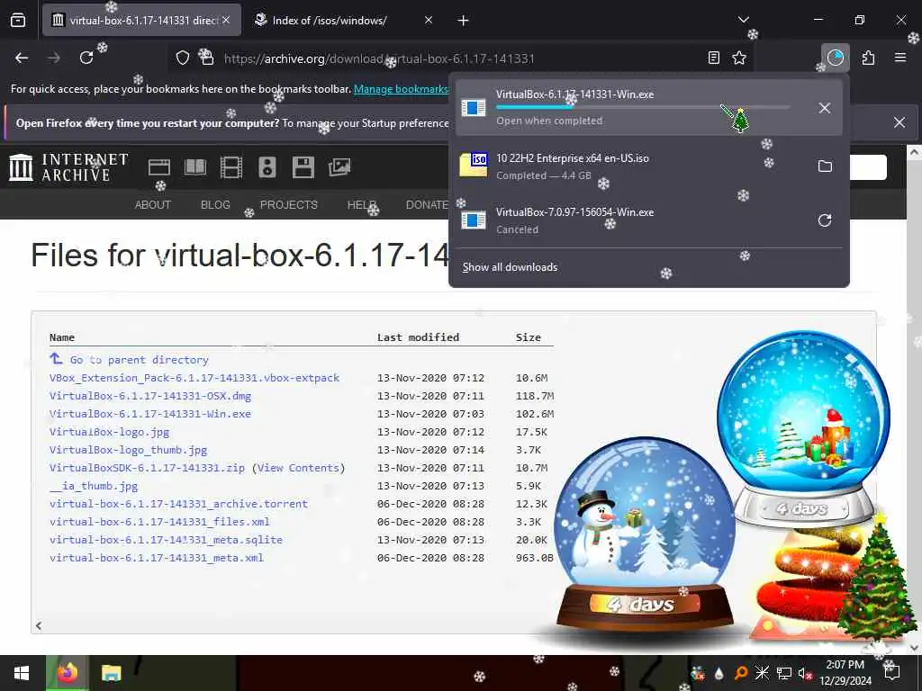Click VirtualBox-6.1.17 download progress bar

tap(643, 107)
